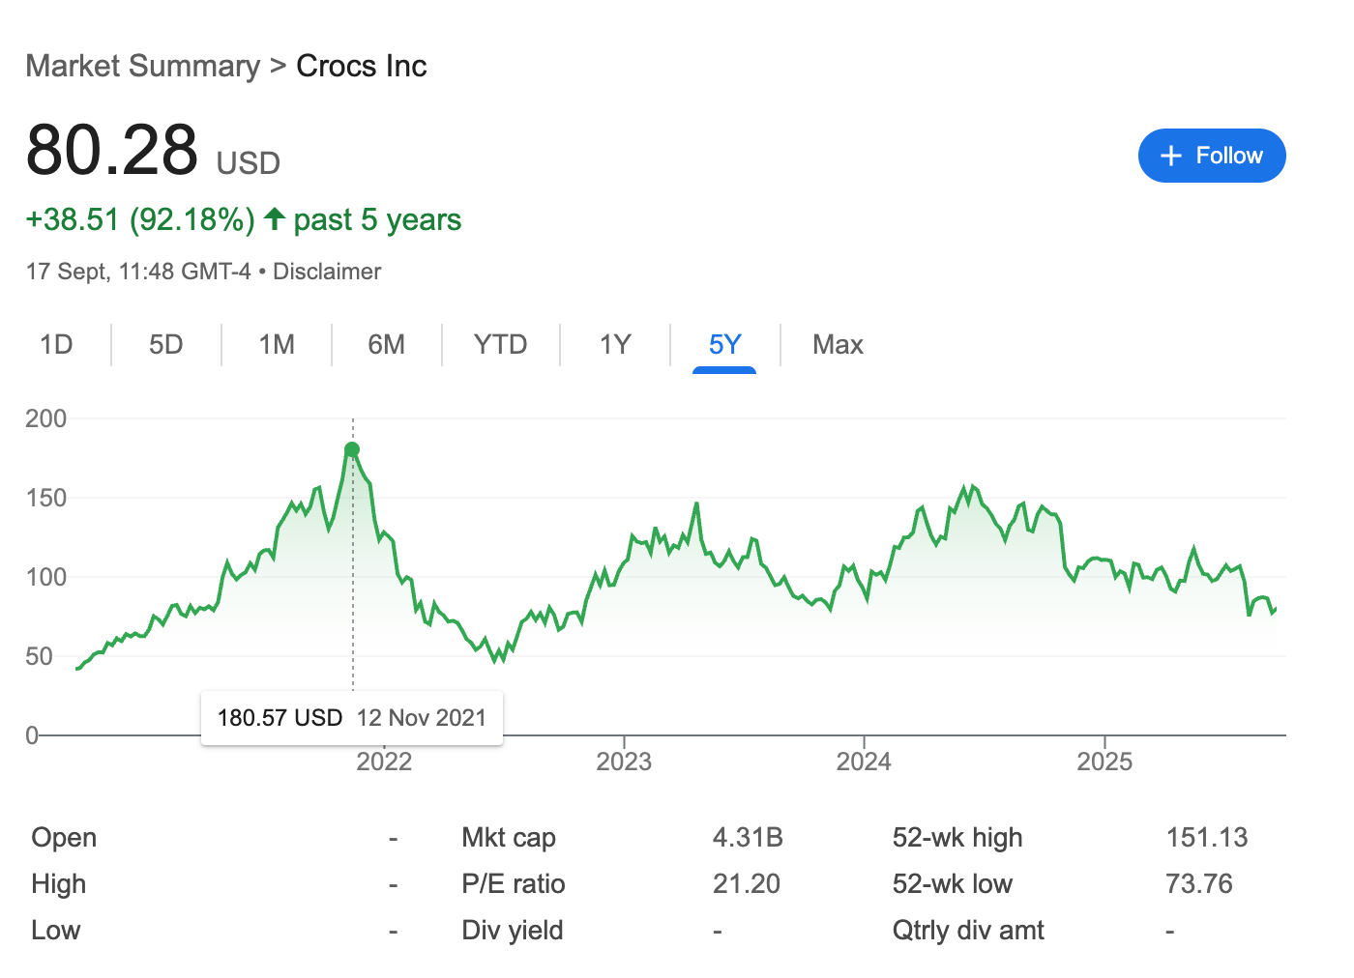This screenshot has width=1354, height=978.
Task: Click the 50 y-axis label
Action: pos(39,656)
